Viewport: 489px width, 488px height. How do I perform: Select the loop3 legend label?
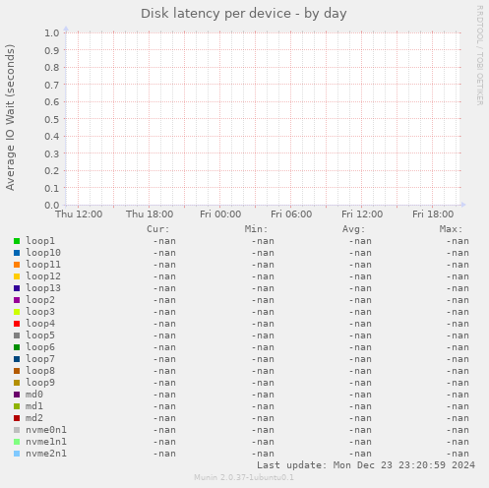(40, 312)
